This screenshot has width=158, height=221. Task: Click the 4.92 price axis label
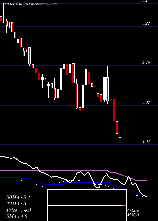pyautogui.click(x=146, y=142)
